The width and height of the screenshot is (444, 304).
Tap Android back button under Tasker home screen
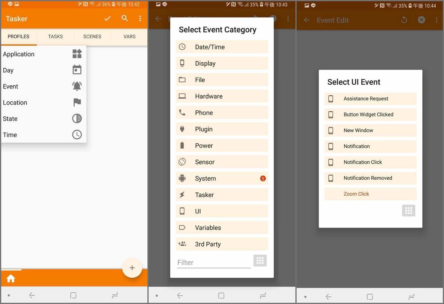[x=32, y=295]
